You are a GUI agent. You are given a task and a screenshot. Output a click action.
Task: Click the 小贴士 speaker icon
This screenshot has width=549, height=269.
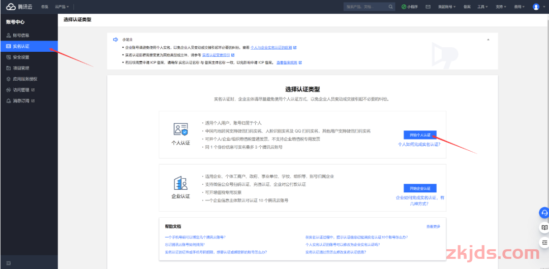(115, 40)
